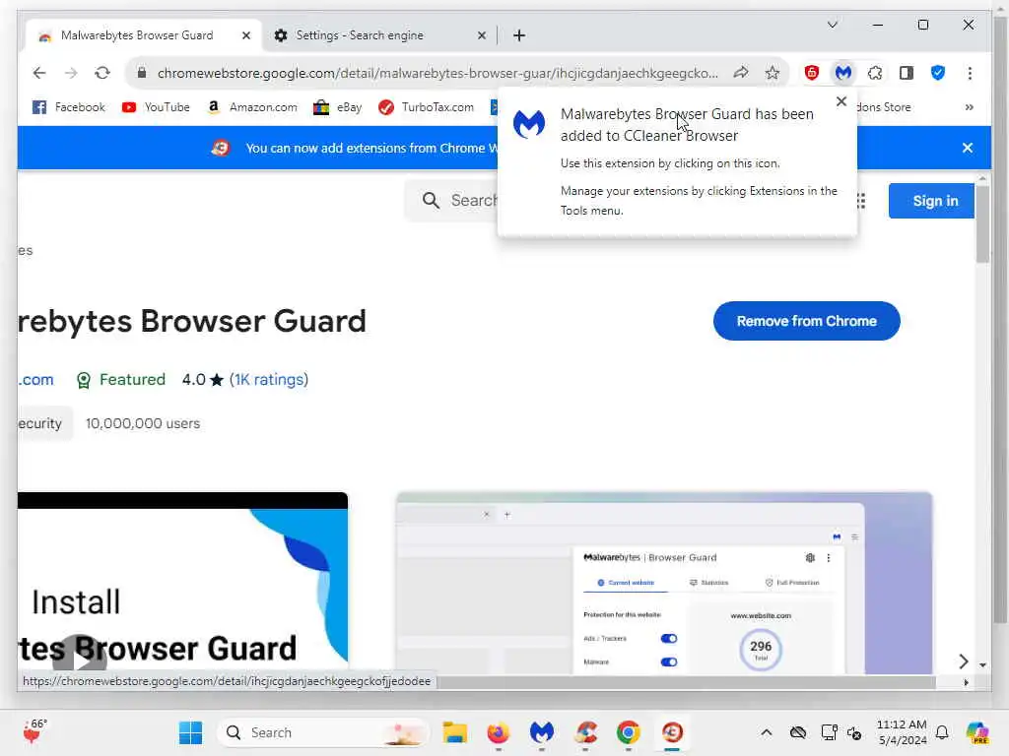Expand the hidden bookmarks chevron
Screen dimensions: 1009x756
pyautogui.click(x=970, y=107)
